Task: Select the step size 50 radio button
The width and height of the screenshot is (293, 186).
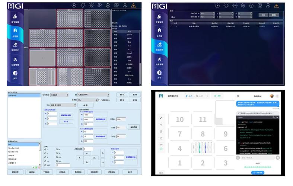Action: click(x=57, y=153)
